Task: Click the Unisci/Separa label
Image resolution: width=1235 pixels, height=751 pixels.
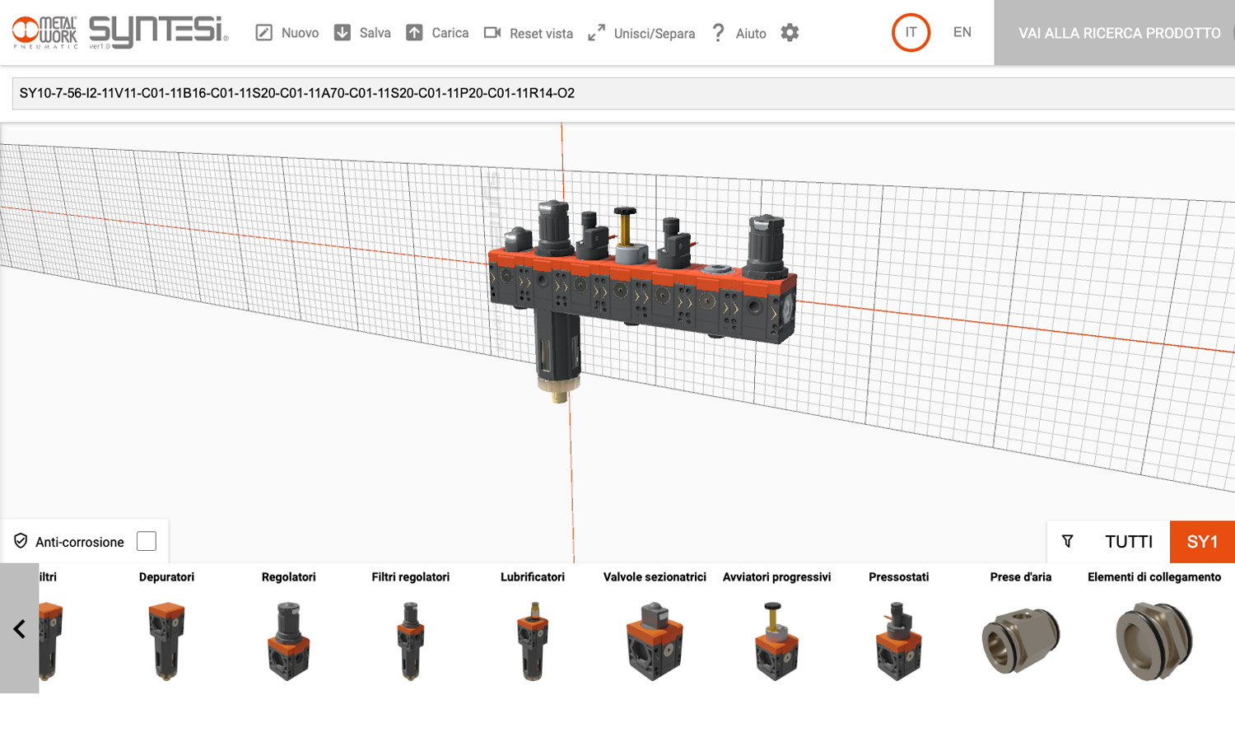Action: pos(655,34)
